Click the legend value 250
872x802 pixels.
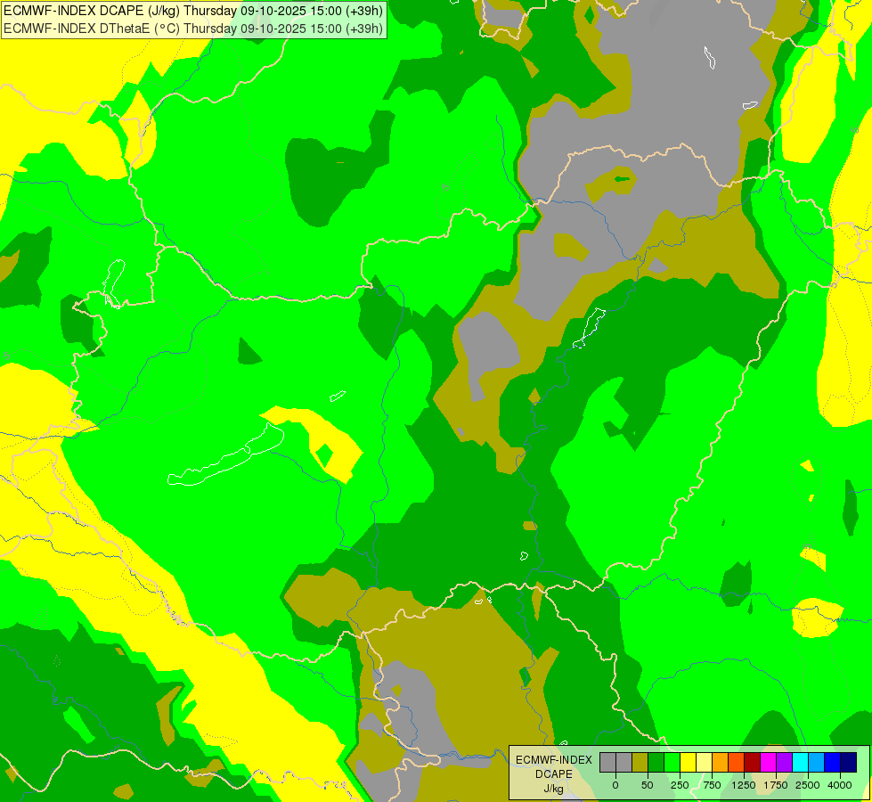(x=680, y=785)
